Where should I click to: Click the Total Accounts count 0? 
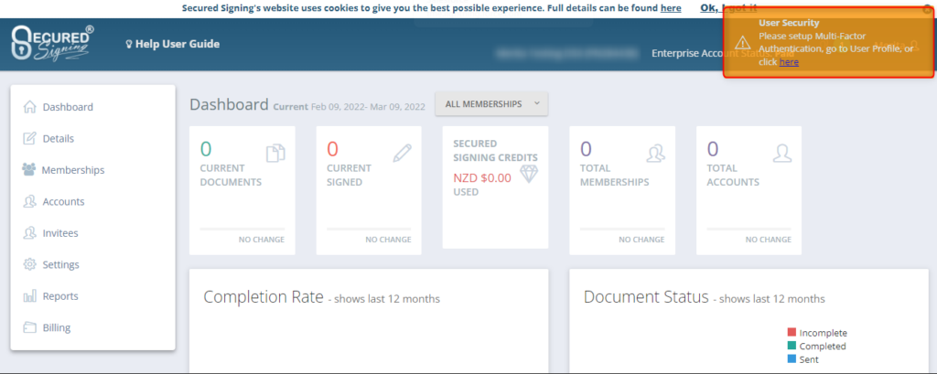tap(712, 148)
